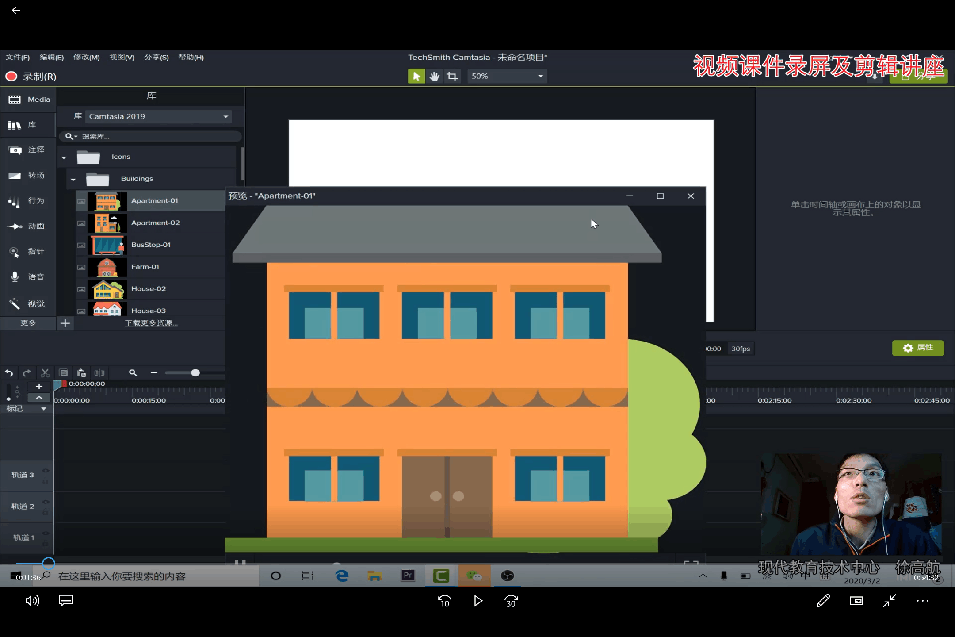This screenshot has height=637, width=955.
Task: Collapse the Icons folder
Action: point(64,157)
